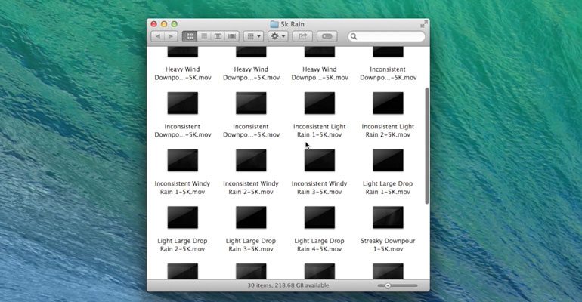Click in the Finder search field

pos(386,36)
